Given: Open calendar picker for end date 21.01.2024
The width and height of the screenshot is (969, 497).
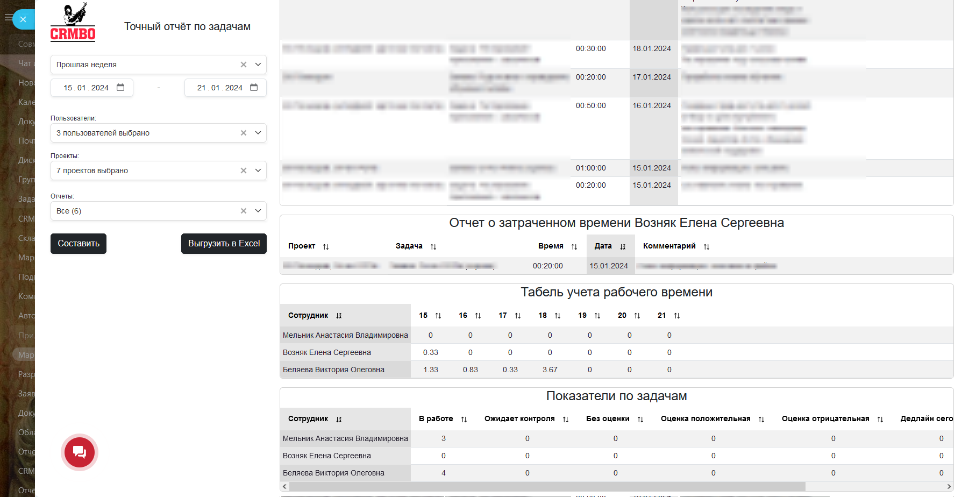Looking at the screenshot, I should coord(254,88).
